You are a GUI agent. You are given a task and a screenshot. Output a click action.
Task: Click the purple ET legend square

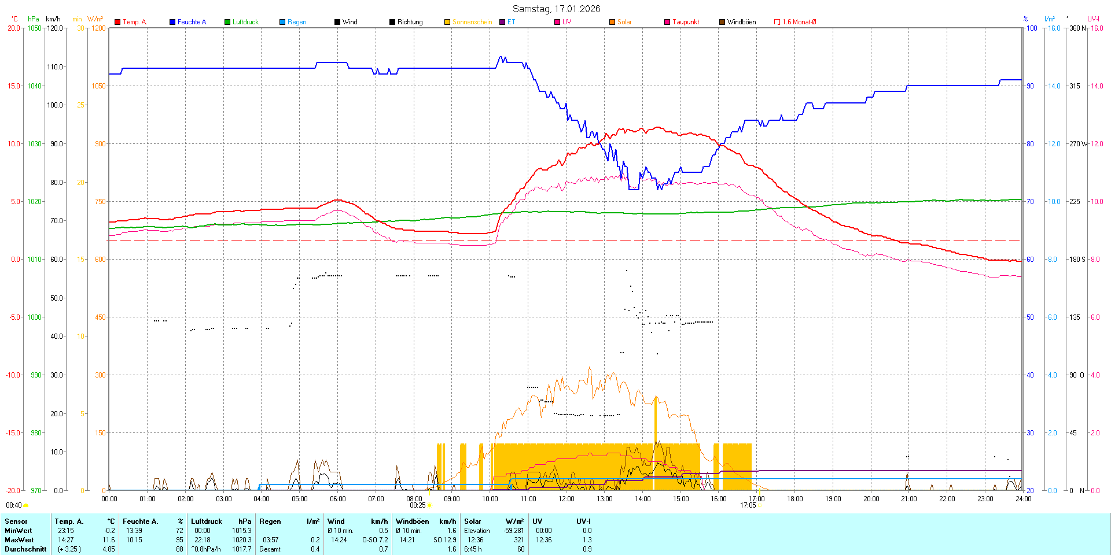[x=502, y=22]
